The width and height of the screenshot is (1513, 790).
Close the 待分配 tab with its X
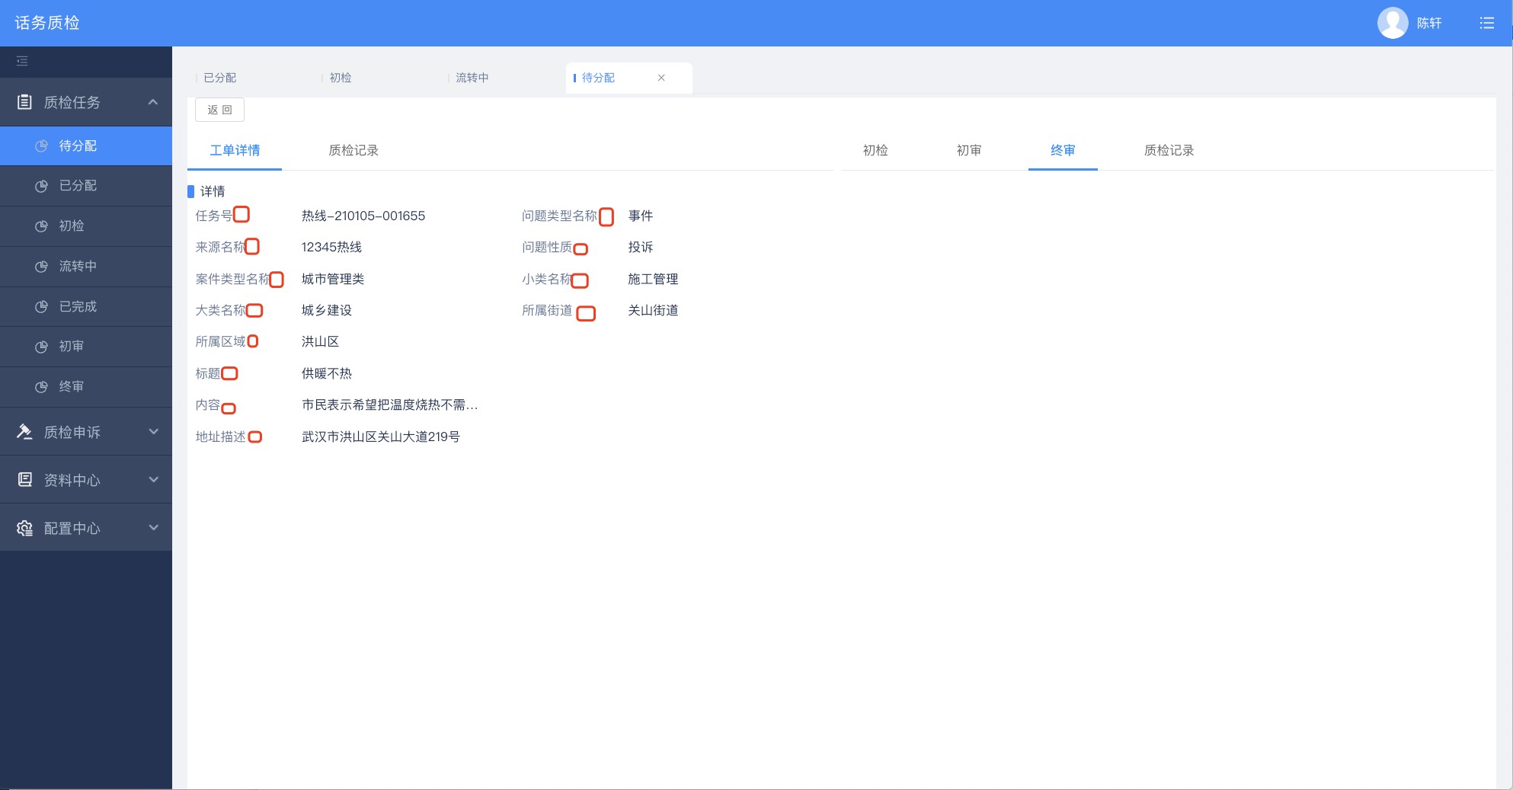click(661, 78)
